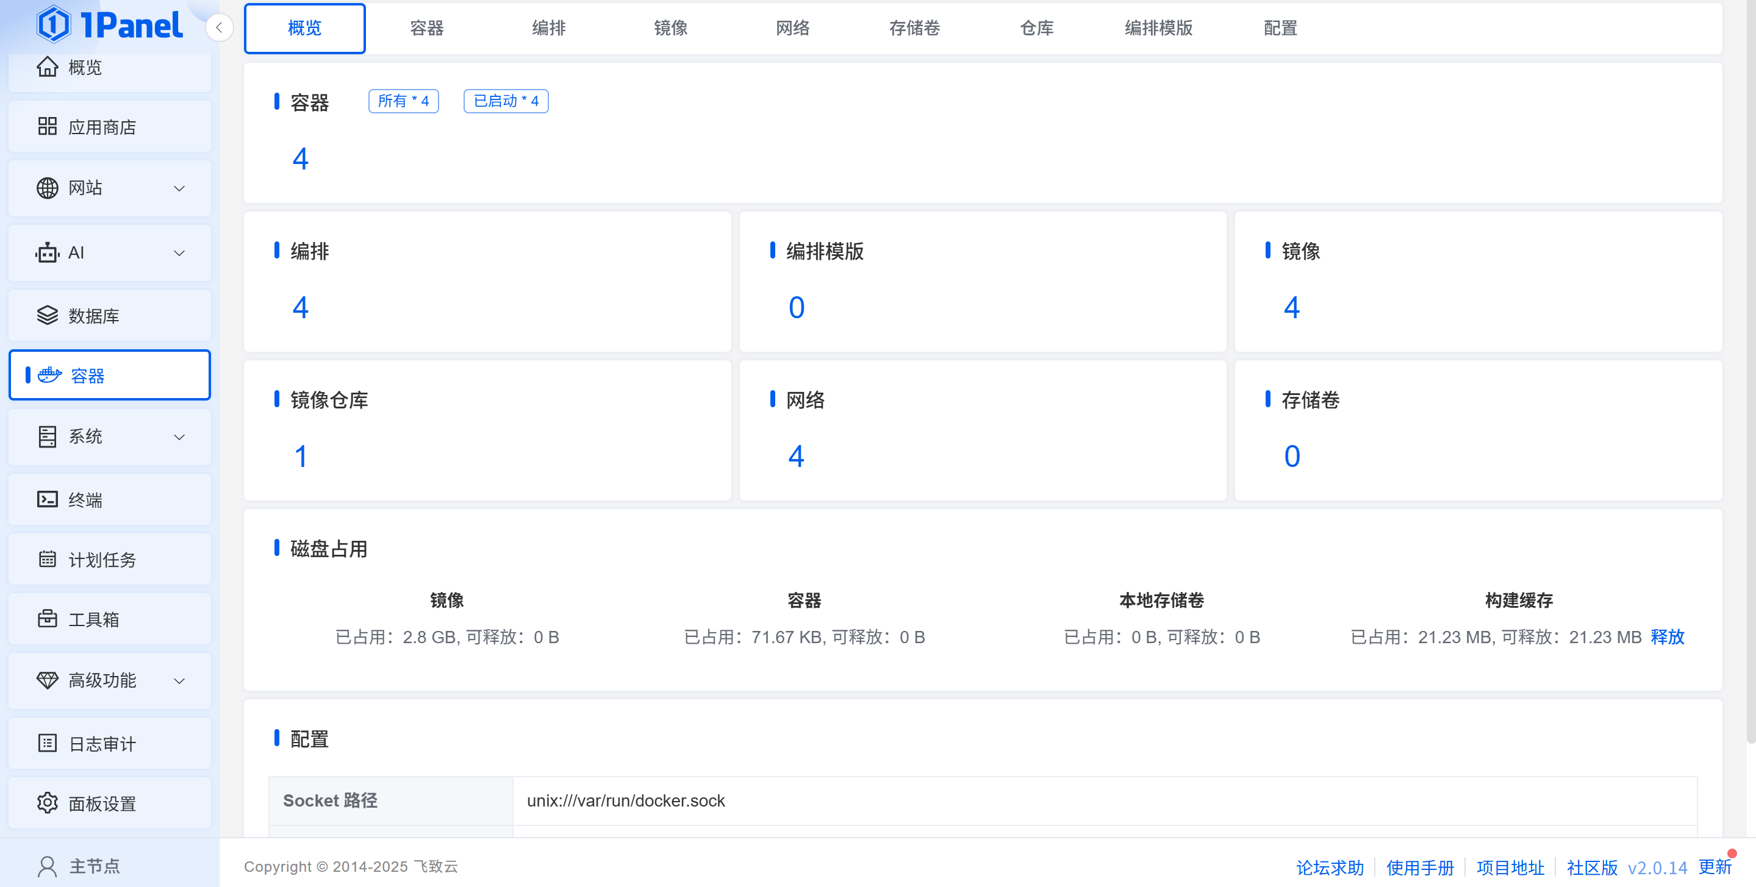Open 数据库 via stacked layers icon

[x=47, y=315]
